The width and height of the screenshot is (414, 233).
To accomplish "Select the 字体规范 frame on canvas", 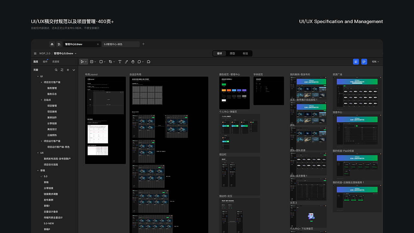I will tap(269, 91).
